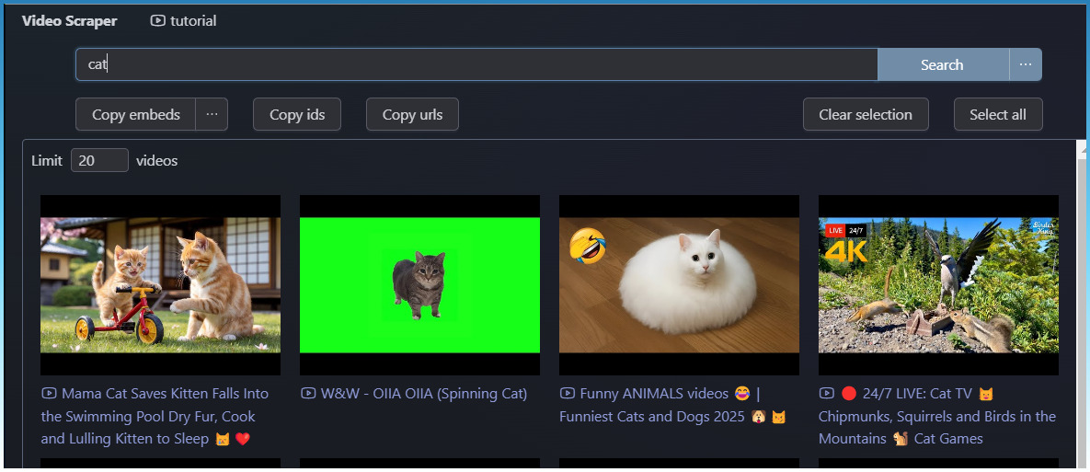Focus the search field containing cat

476,64
